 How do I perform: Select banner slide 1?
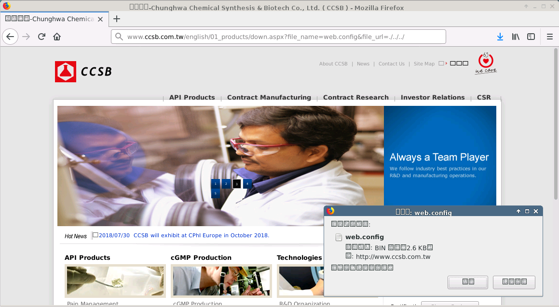215,183
